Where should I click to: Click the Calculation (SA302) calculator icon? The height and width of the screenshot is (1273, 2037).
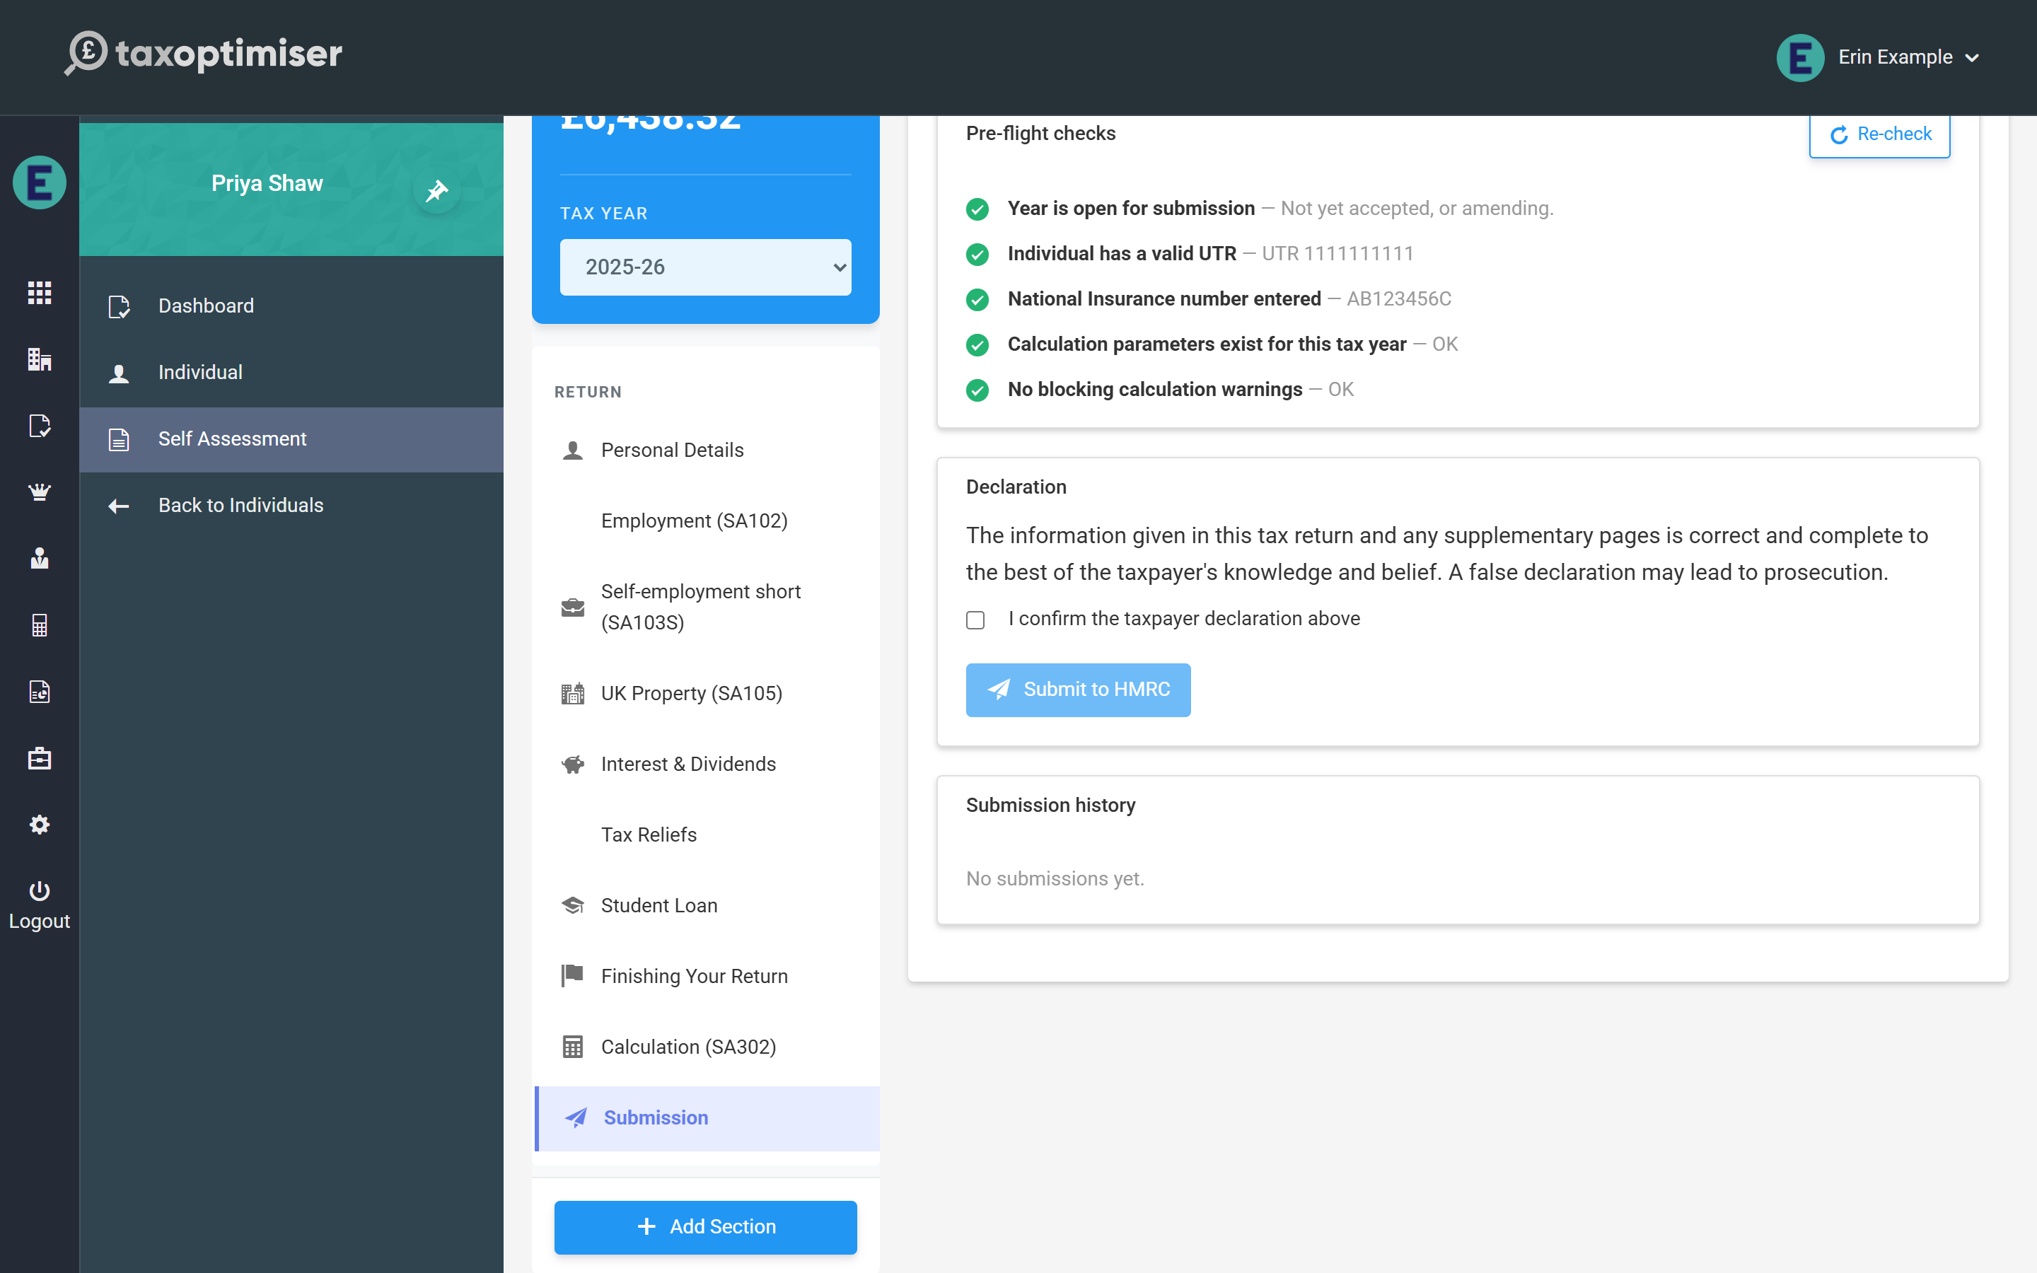point(573,1047)
